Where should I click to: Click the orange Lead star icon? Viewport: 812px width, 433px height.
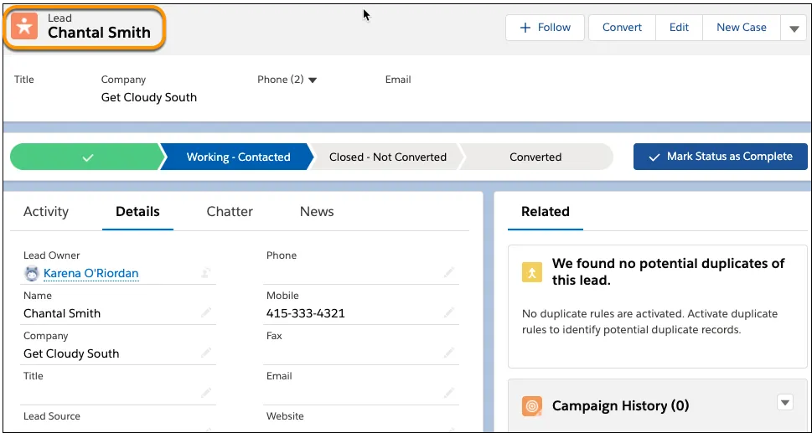(x=24, y=26)
